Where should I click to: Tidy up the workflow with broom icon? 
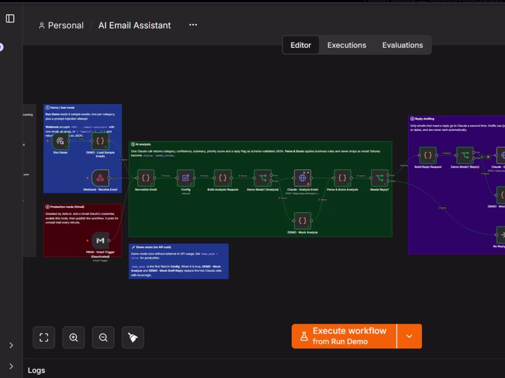click(133, 338)
